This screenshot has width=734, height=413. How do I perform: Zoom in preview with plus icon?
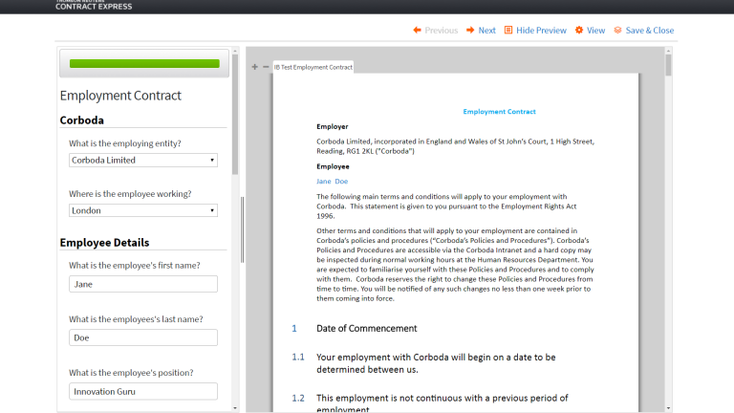tap(255, 67)
